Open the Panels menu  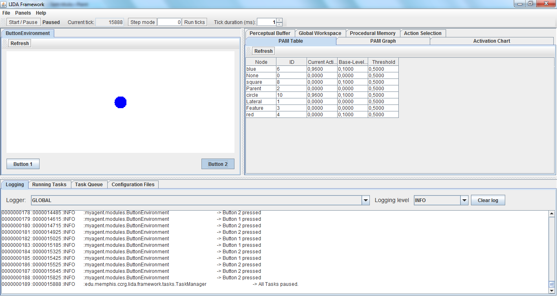tap(23, 13)
